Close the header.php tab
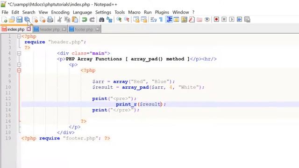Viewport: 299px width, 168px height. [64, 29]
